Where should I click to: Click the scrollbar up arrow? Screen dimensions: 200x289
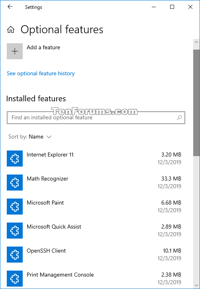click(x=196, y=42)
